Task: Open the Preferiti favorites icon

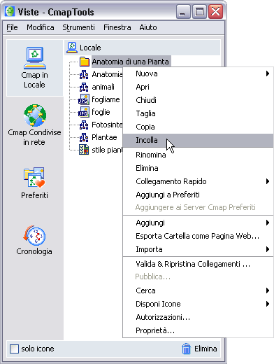Action: tap(34, 178)
